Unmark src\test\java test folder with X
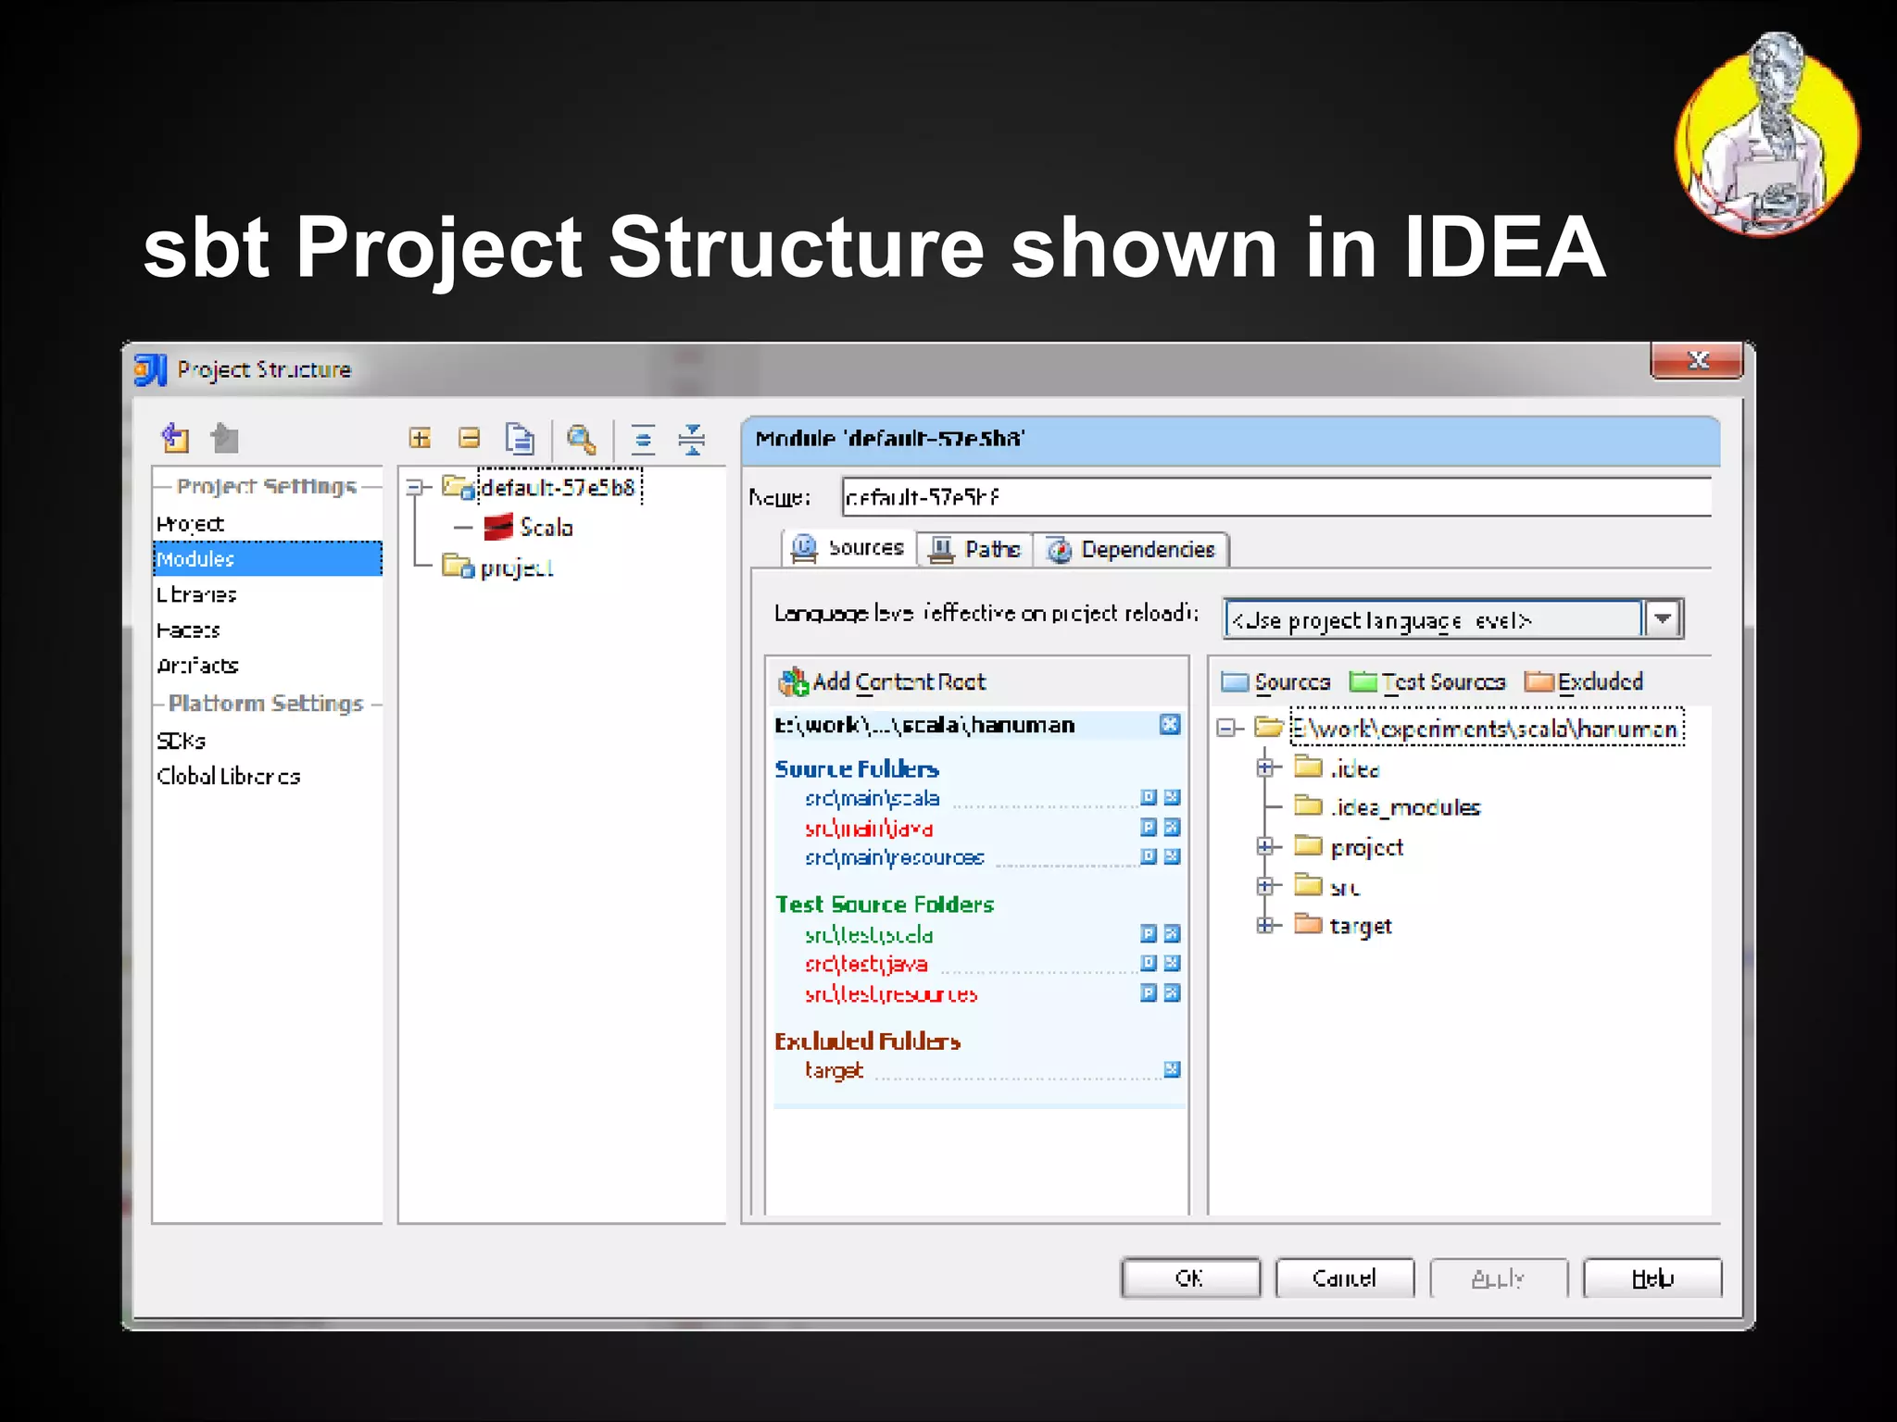Image resolution: width=1897 pixels, height=1422 pixels. point(1172,963)
